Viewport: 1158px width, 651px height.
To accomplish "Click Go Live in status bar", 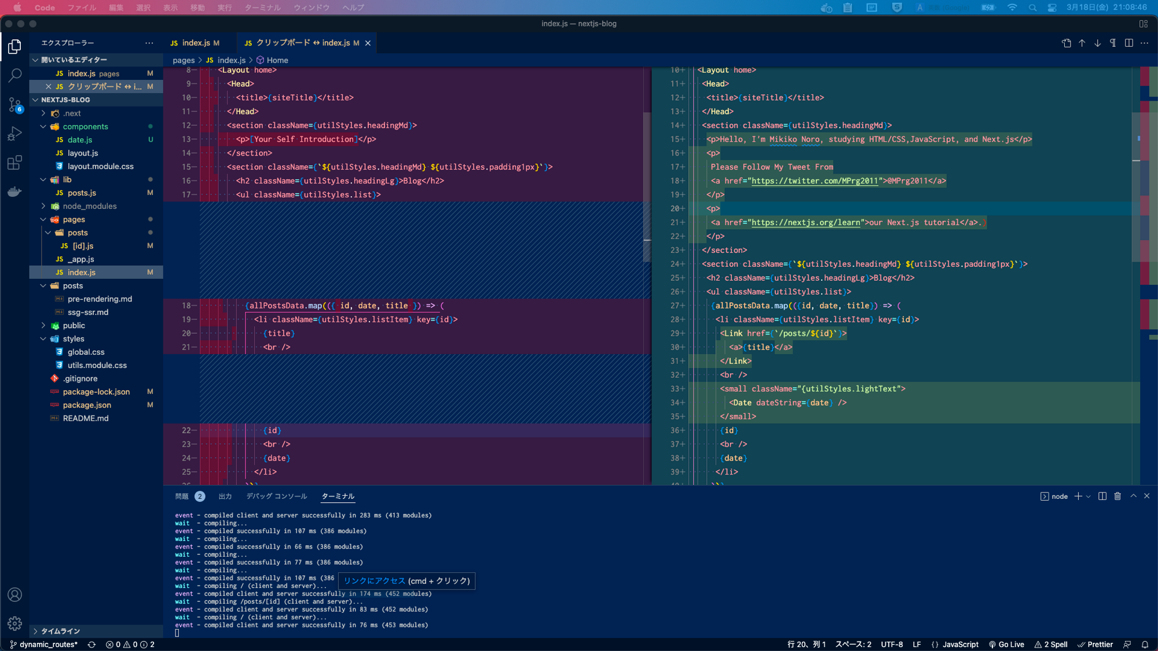I will 1006,644.
